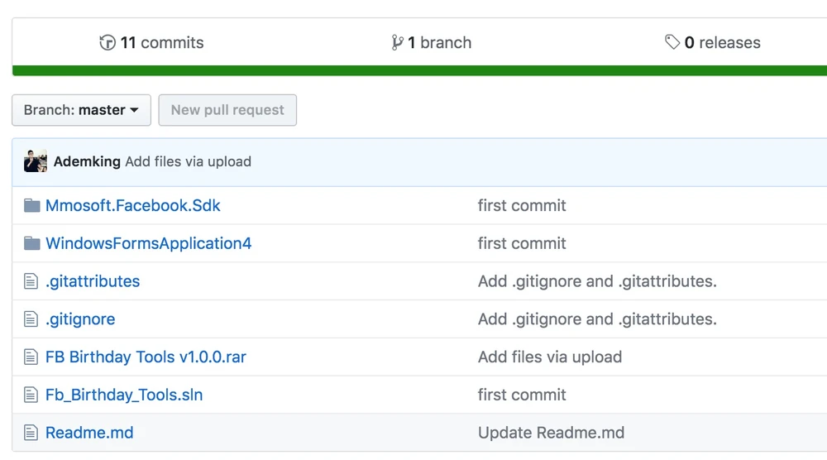
Task: Click the .gitattributes file icon
Action: (31, 282)
